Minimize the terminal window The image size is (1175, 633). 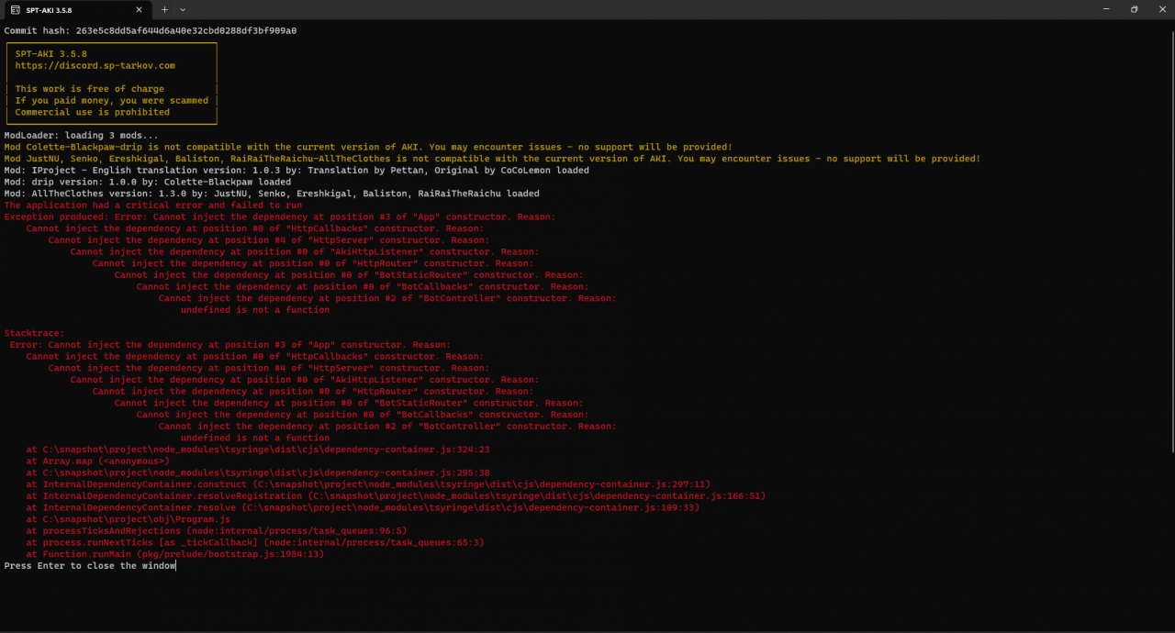pyautogui.click(x=1106, y=9)
